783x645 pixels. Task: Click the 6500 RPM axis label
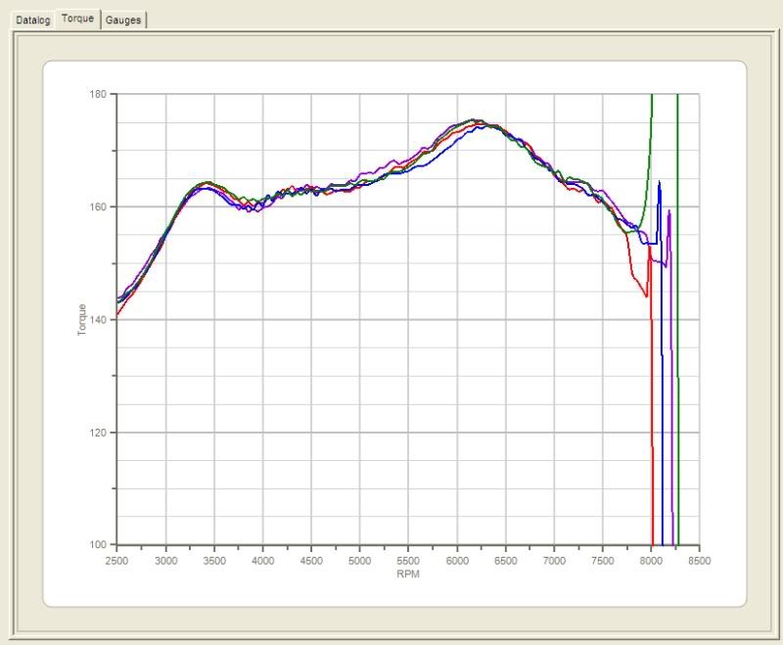click(x=505, y=561)
